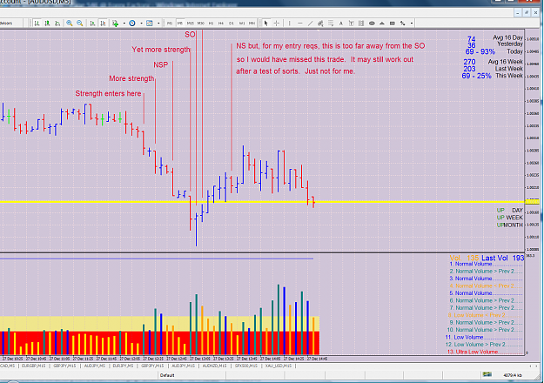The image size is (544, 383).
Task: Select the cursor arrow tool
Action: (x=266, y=24)
